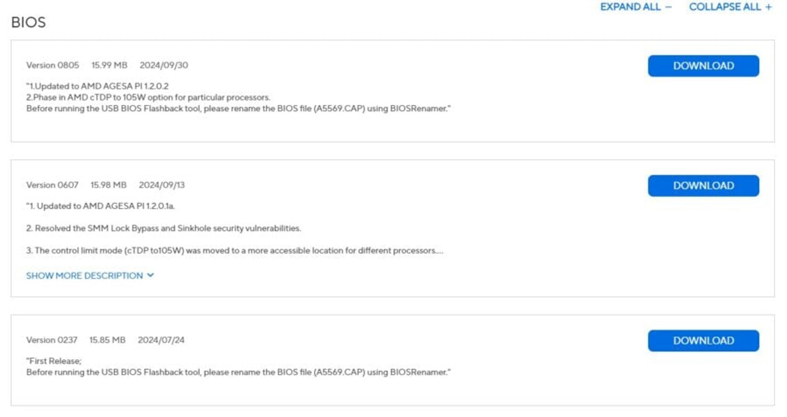Download BIOS version 0805

pos(703,66)
